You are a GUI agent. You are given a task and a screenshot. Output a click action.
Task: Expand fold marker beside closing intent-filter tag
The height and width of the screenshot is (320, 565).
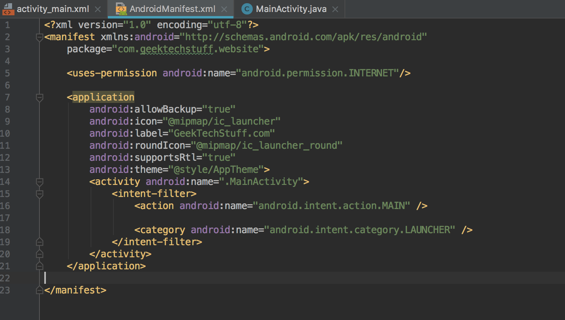click(x=39, y=242)
